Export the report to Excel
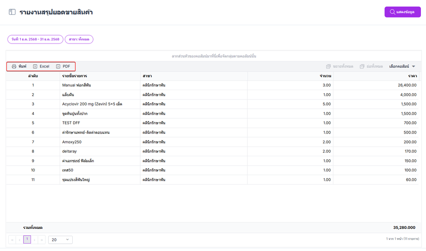Screen dimensions: 426x251 click(41, 67)
